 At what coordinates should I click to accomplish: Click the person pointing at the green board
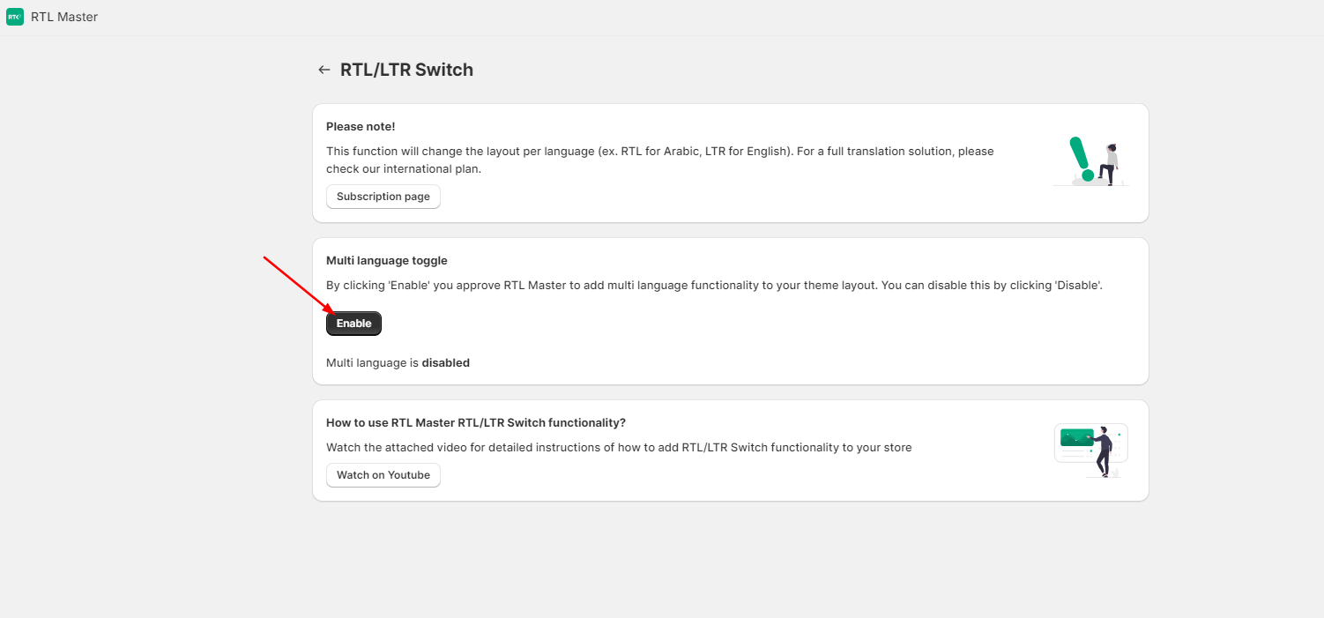coord(1104,452)
